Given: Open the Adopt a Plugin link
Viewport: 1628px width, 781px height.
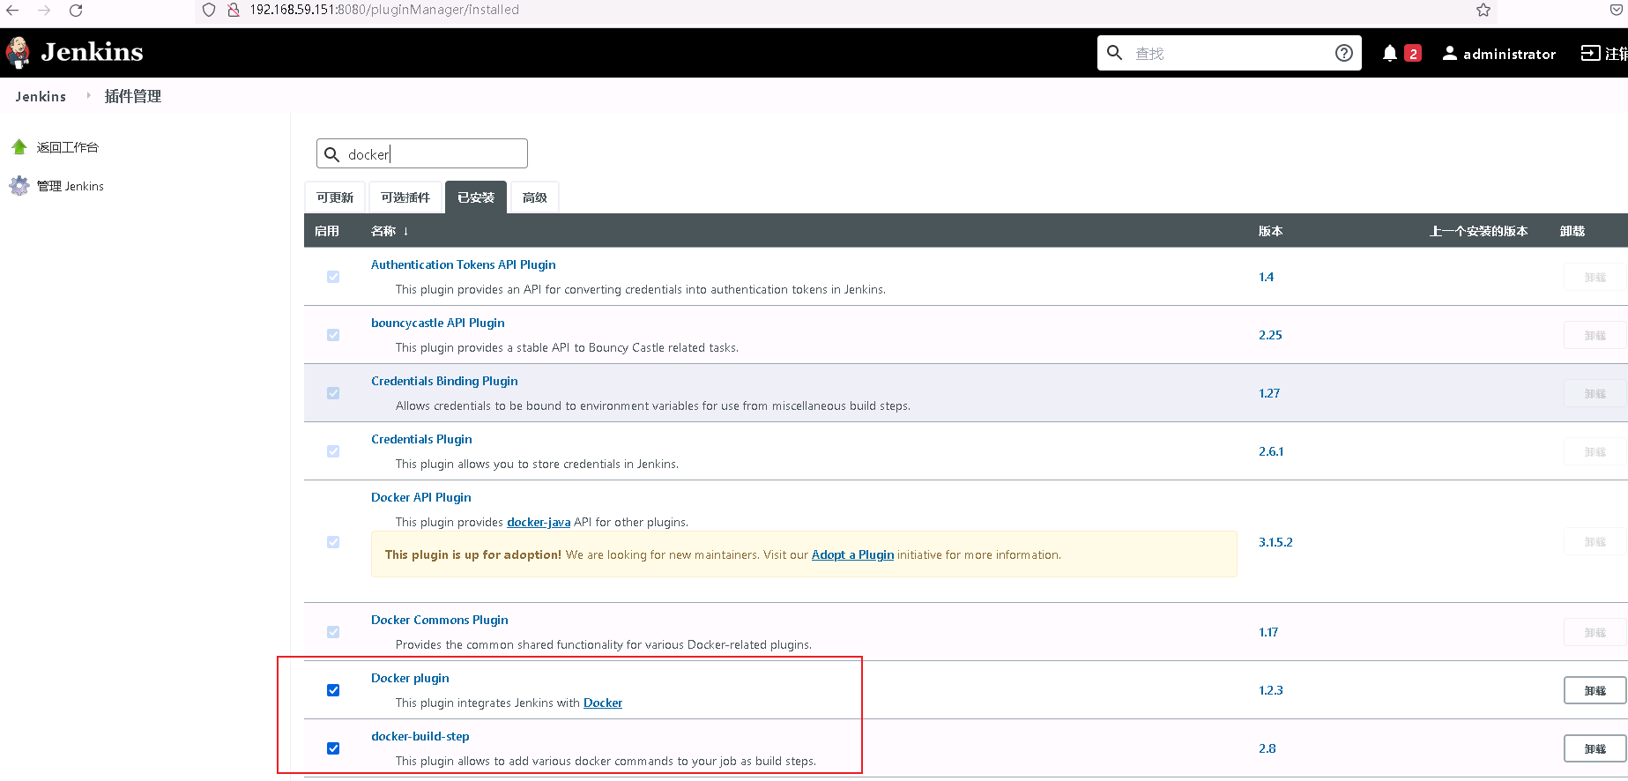Looking at the screenshot, I should [x=852, y=554].
